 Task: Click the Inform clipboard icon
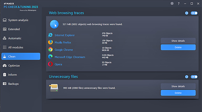pyautogui.click(x=5, y=75)
